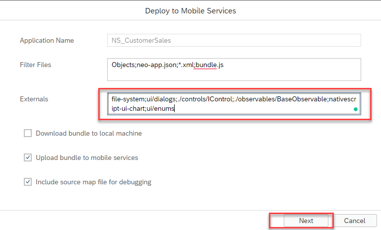Viewport: 381px width, 230px height.
Task: Click the Externals label
Action: pyautogui.click(x=34, y=99)
